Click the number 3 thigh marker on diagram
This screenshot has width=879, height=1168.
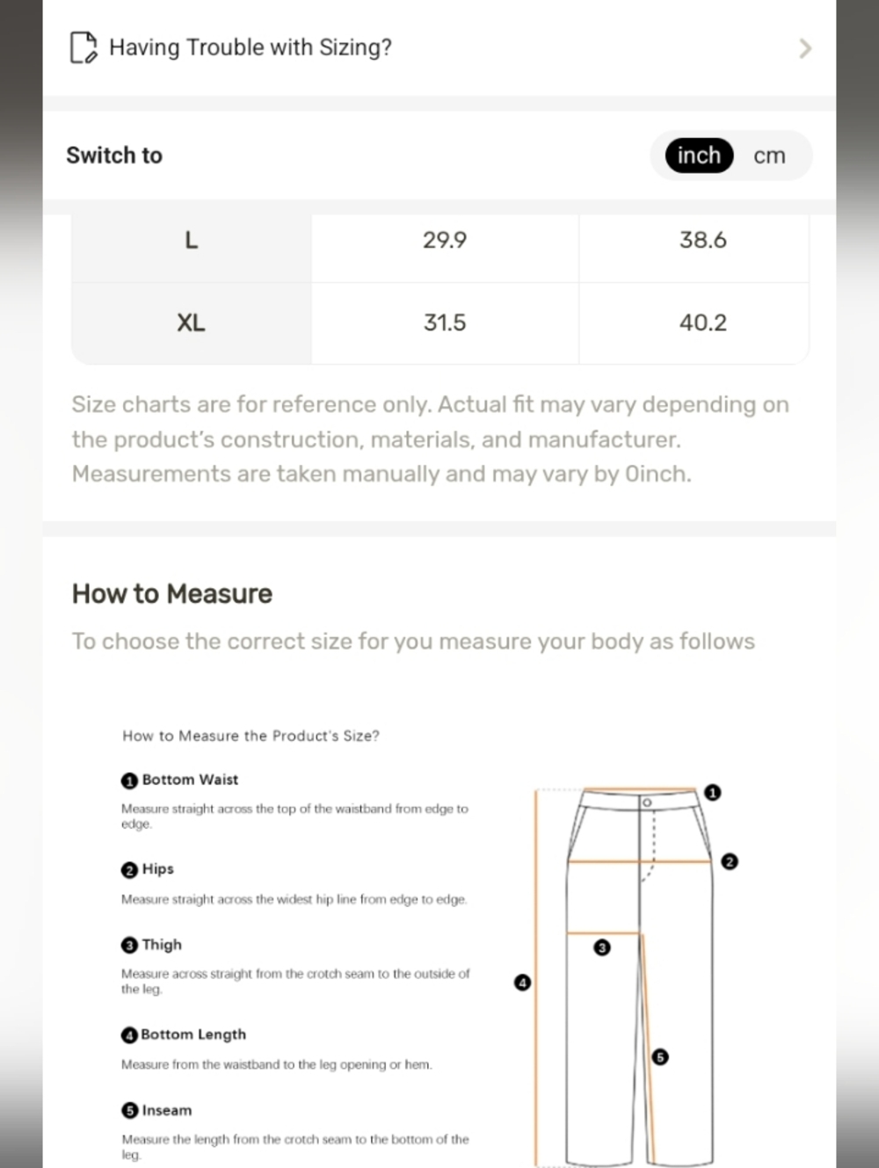click(x=602, y=947)
